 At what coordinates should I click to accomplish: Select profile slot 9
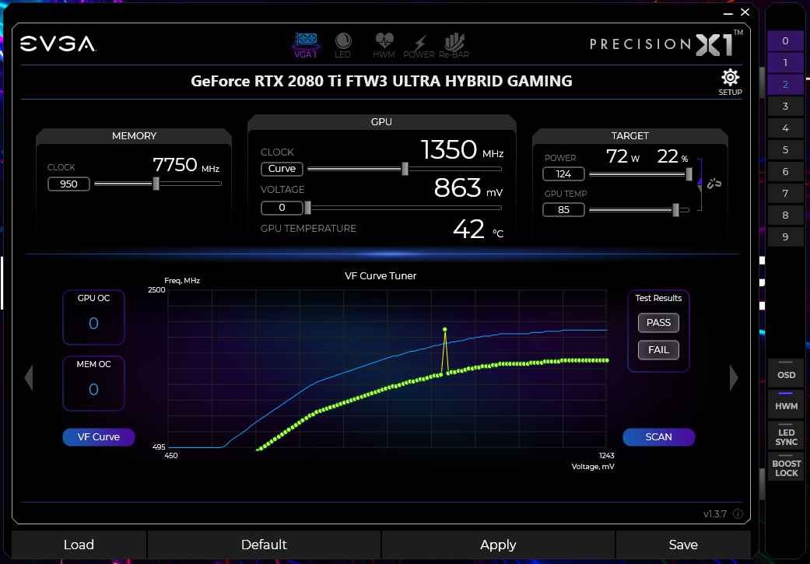785,236
